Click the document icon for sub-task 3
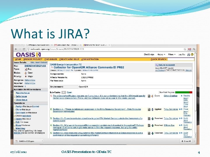 coord(149,119)
